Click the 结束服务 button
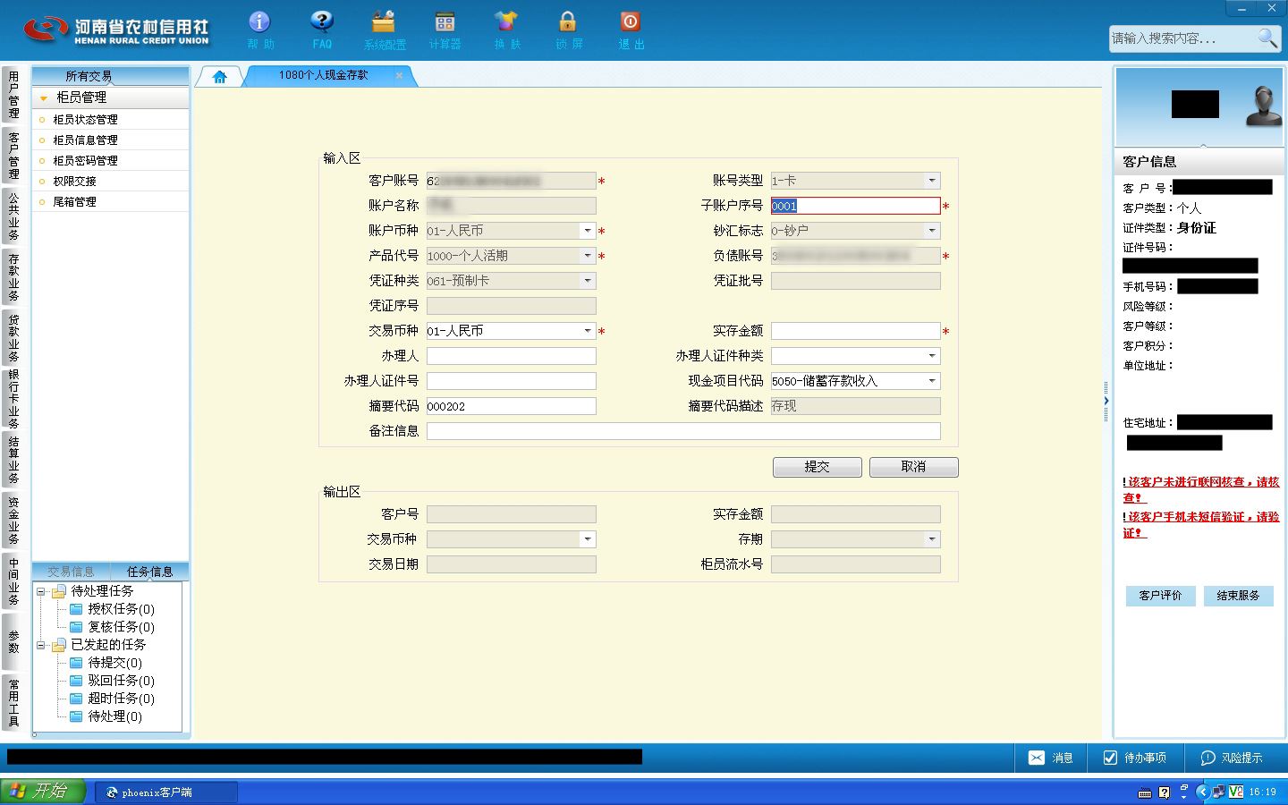Image resolution: width=1288 pixels, height=805 pixels. [x=1238, y=596]
